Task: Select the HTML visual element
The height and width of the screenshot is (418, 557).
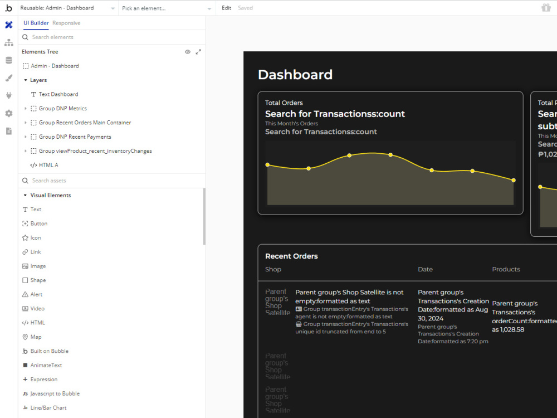Action: pos(33,323)
